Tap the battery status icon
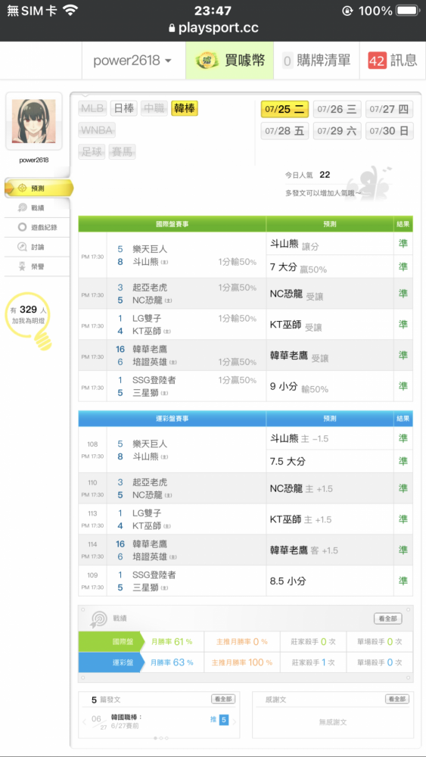This screenshot has width=426, height=757. point(408,10)
